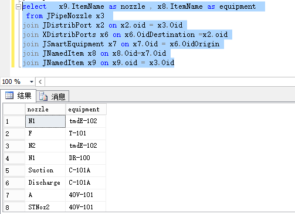The image size is (295, 214).
Task: Click the messages page icon on 消息 tab
Action: point(43,97)
